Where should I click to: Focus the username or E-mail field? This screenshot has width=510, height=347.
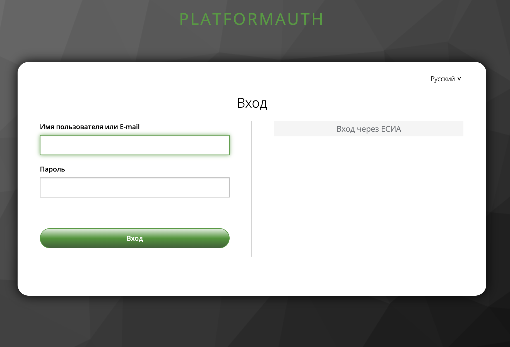pyautogui.click(x=134, y=145)
